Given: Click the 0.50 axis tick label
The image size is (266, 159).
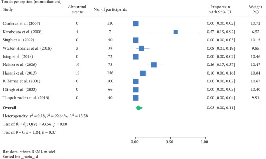Looking at the screenshot, I should pyautogui.click(x=170, y=140).
